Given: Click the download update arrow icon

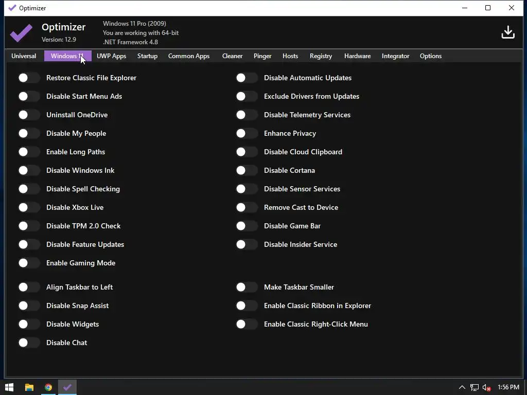Looking at the screenshot, I should [508, 32].
